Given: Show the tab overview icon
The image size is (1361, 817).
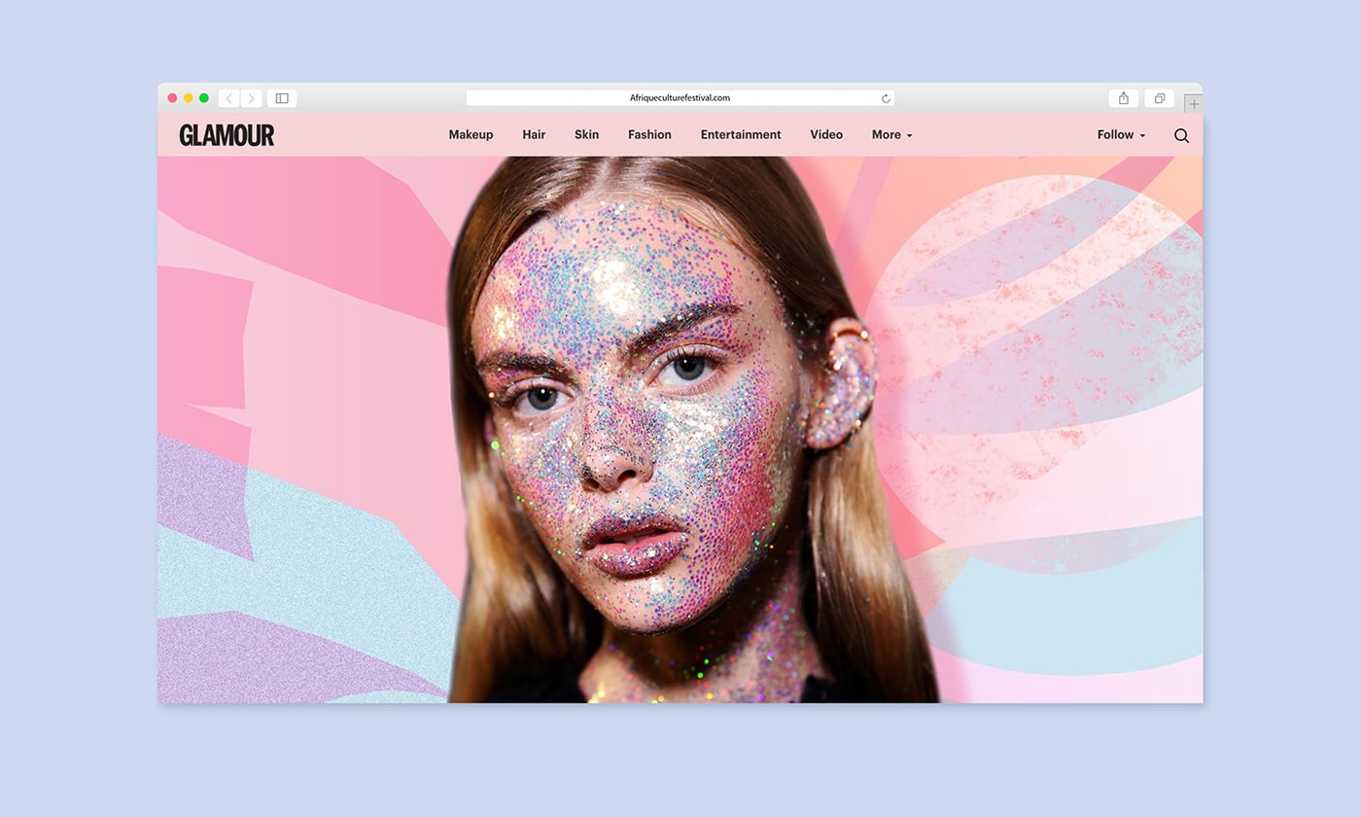Looking at the screenshot, I should coord(1159,98).
